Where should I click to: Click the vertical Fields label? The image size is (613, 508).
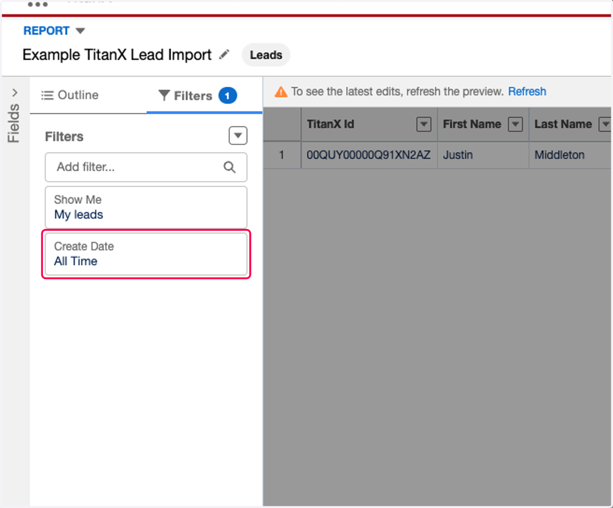(14, 123)
